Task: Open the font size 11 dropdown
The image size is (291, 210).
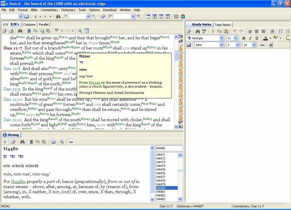Action: pos(235,38)
